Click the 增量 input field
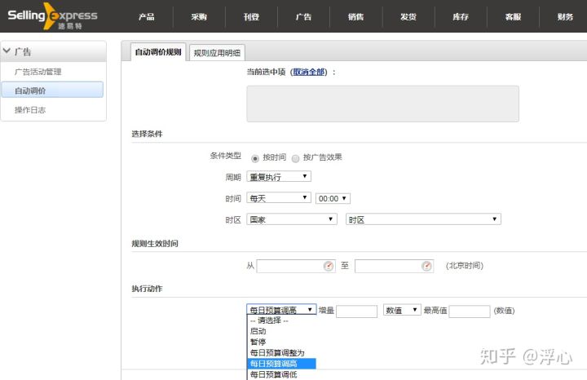The image size is (587, 380). [356, 311]
